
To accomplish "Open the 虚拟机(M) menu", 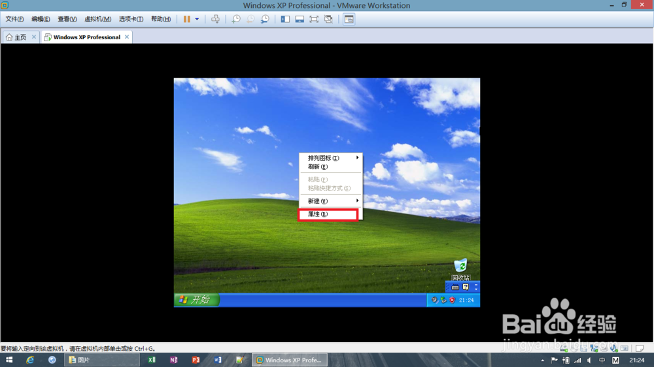I will tap(98, 19).
